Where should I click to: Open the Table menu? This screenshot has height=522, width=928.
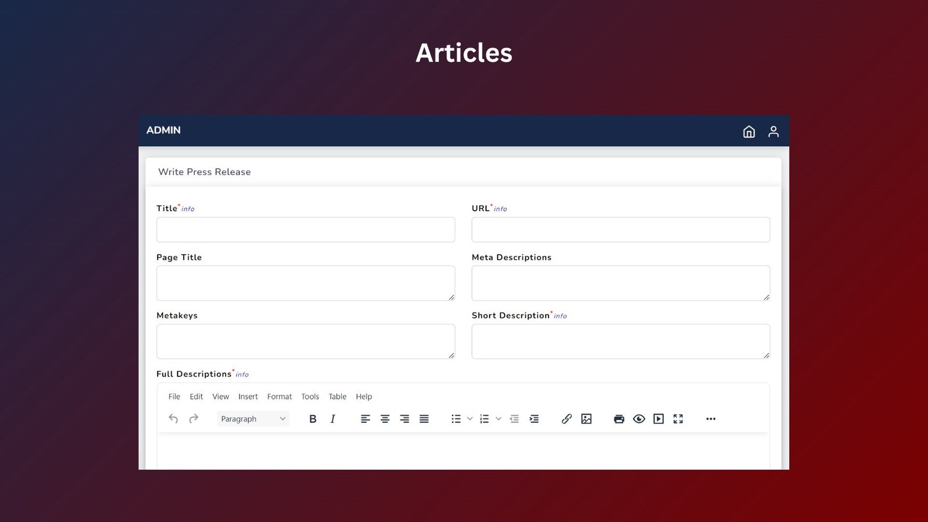338,397
